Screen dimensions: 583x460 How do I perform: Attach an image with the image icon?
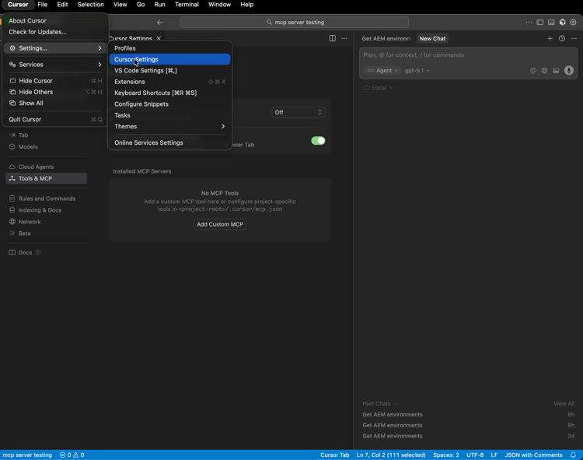coord(556,71)
